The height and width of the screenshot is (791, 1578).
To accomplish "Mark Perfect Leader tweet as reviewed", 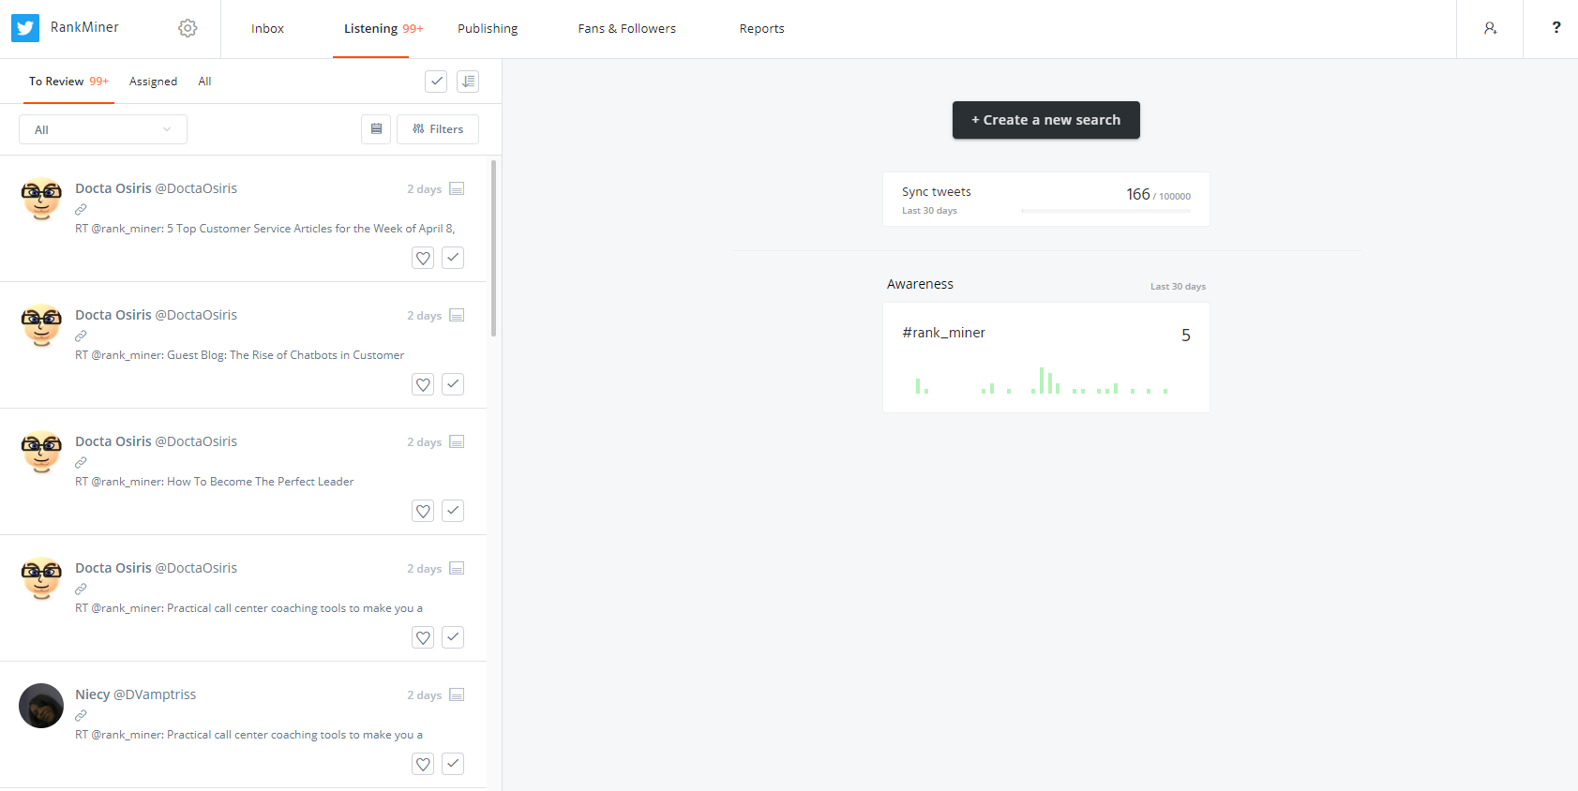I will click(x=453, y=511).
